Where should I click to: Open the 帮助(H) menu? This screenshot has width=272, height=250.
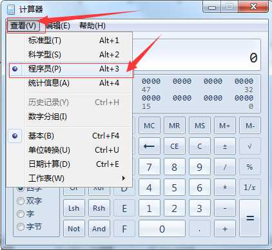tap(92, 26)
